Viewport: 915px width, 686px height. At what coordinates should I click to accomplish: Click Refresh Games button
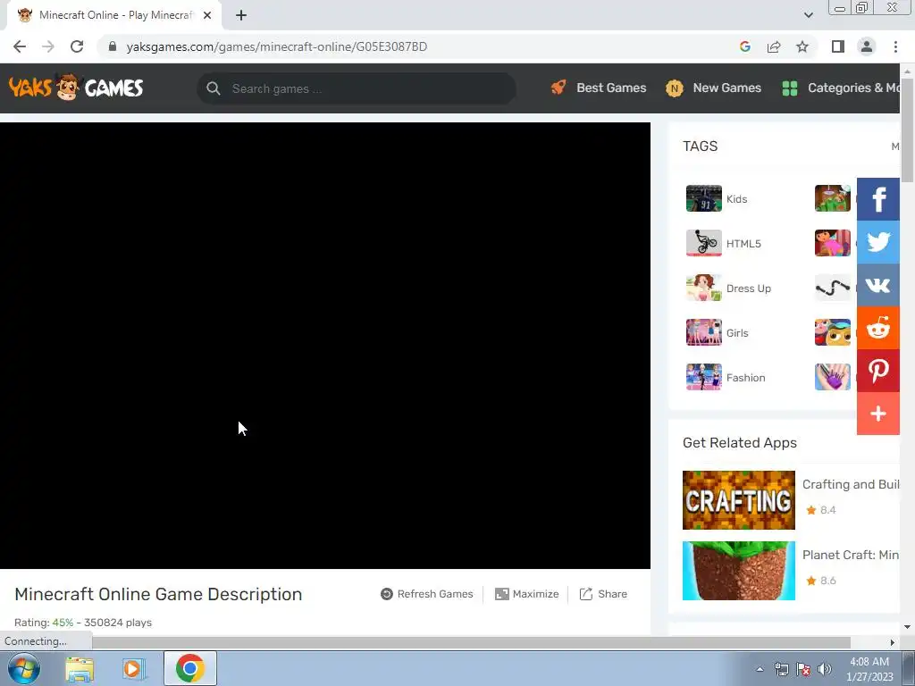427,594
